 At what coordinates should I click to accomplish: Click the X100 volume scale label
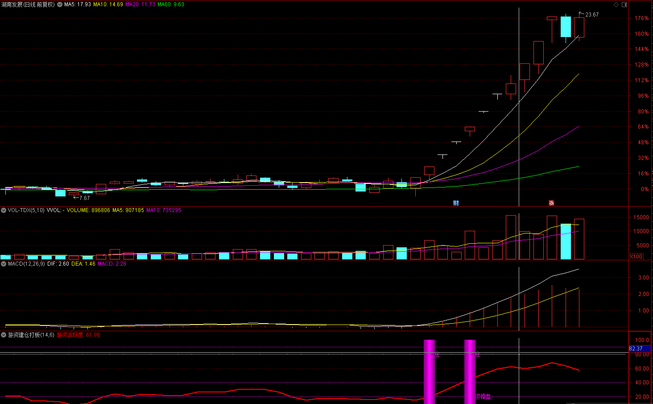[x=636, y=256]
